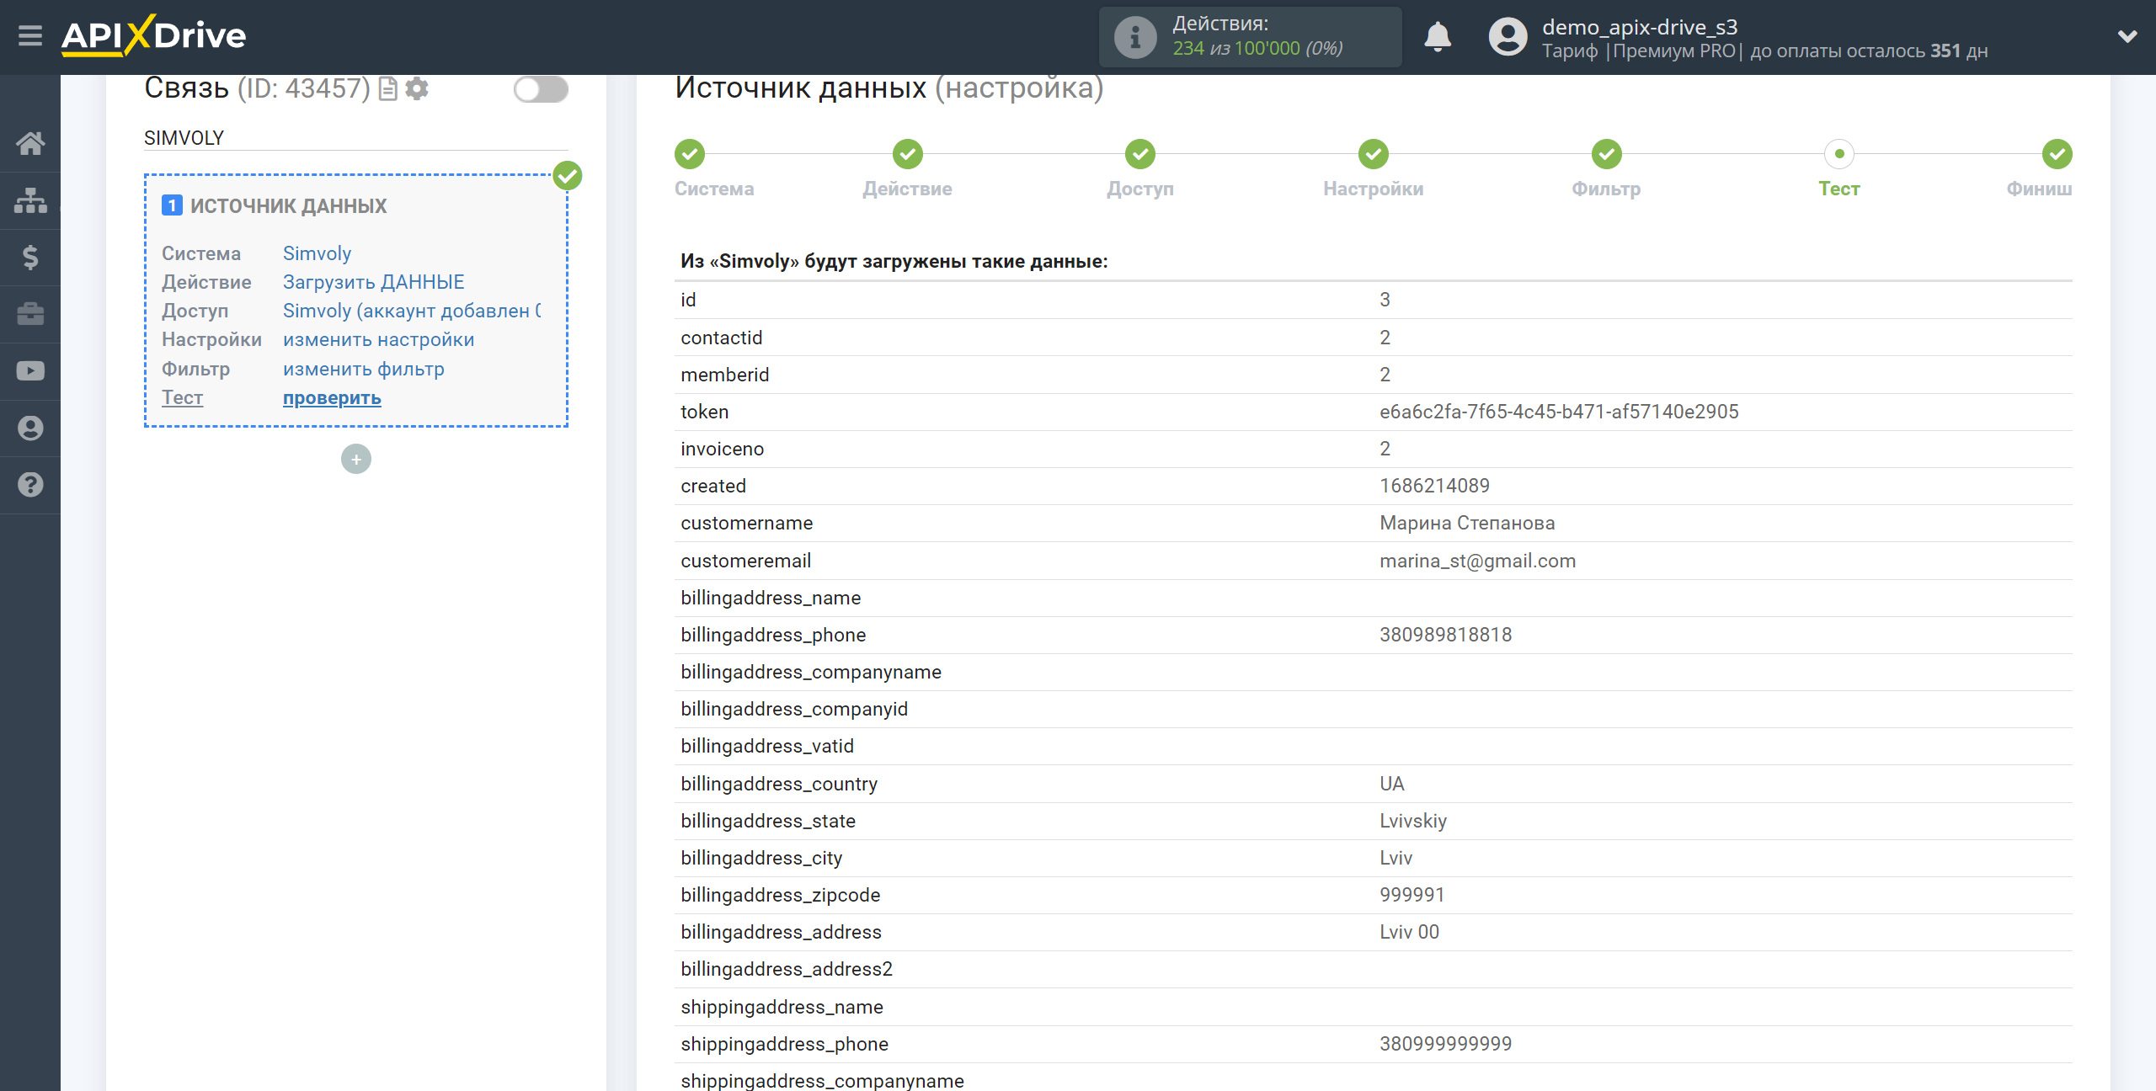The width and height of the screenshot is (2156, 1091).
Task: Click the copy connection document icon
Action: coord(388,88)
